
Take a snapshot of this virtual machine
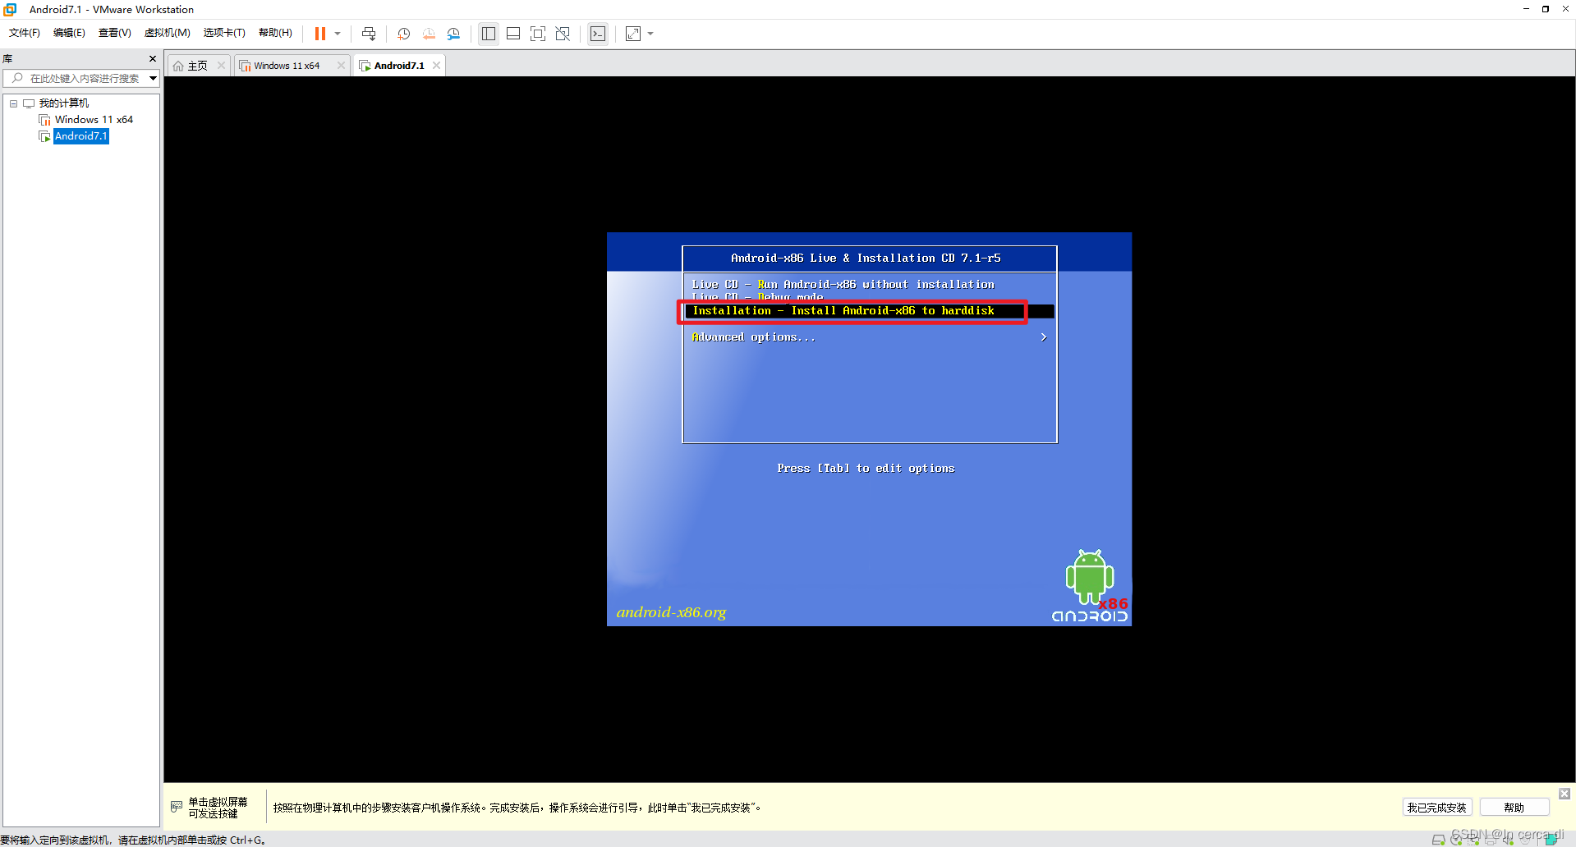(x=404, y=34)
